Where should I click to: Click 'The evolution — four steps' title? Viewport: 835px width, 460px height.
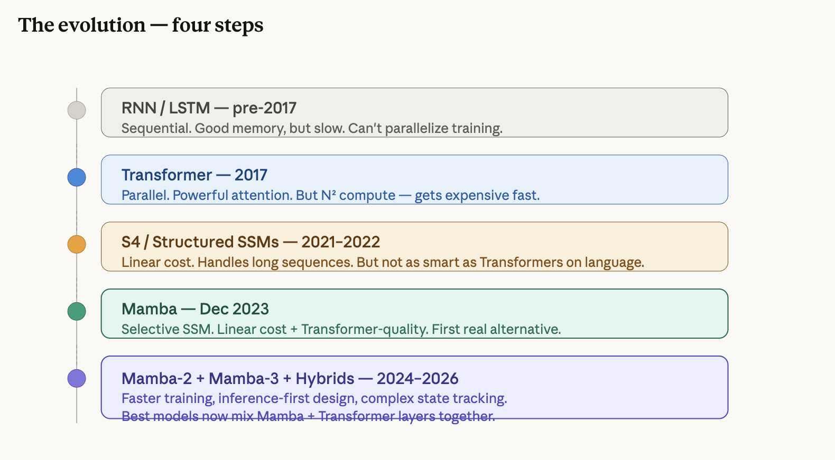pos(141,25)
